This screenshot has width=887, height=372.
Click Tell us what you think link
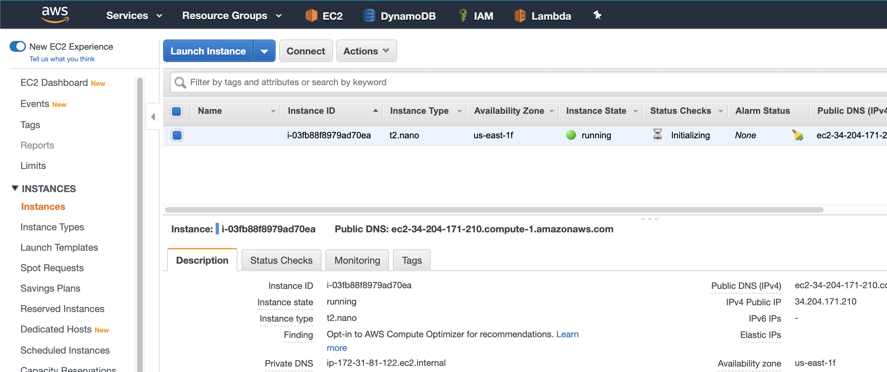(x=62, y=59)
